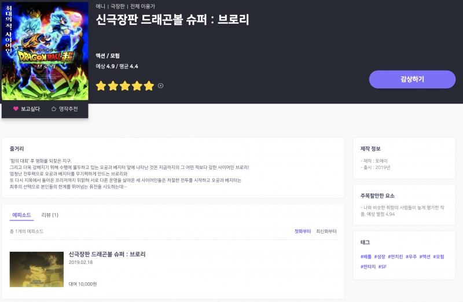The width and height of the screenshot is (463, 302).
Task: Click the #먼치킨 tag
Action: tap(396, 256)
